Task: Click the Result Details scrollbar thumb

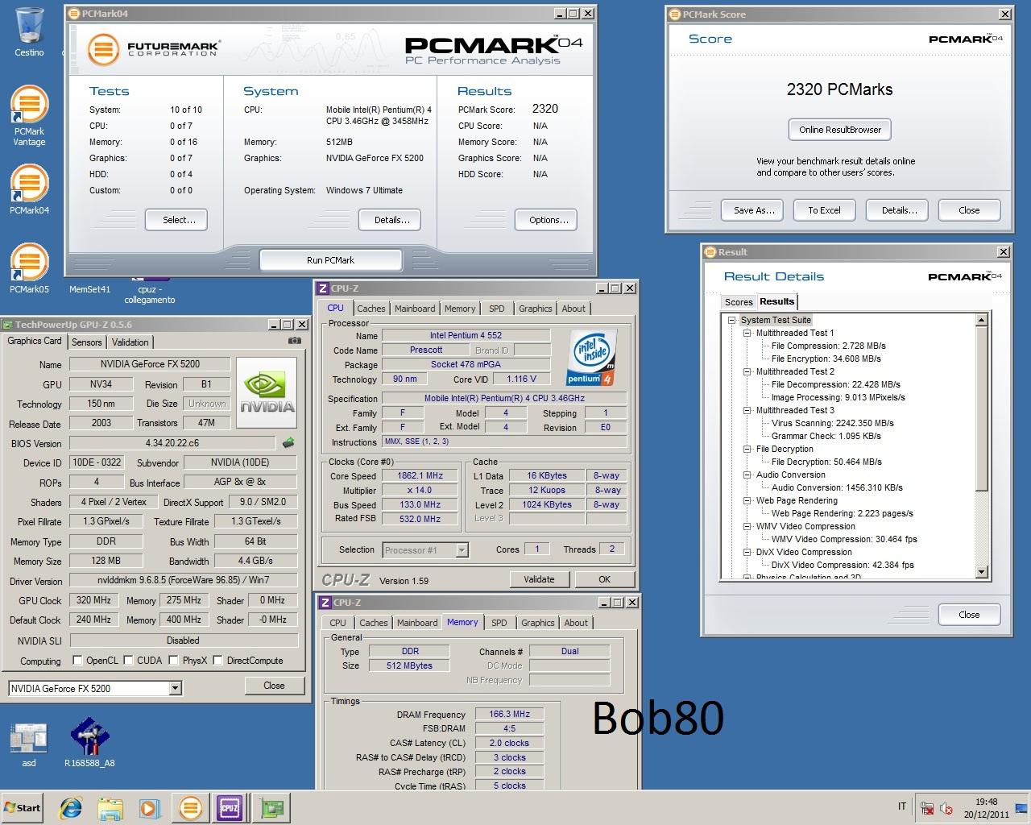Action: click(981, 408)
